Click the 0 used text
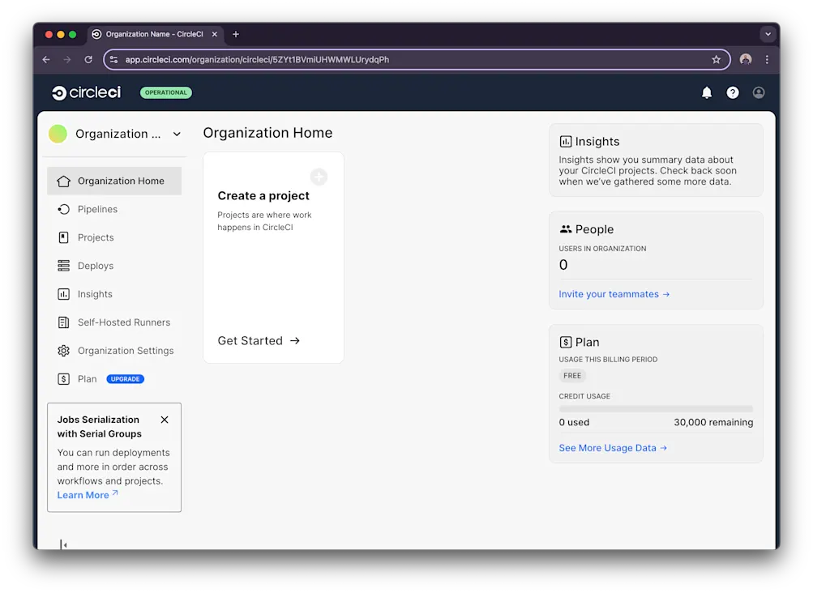 point(574,422)
